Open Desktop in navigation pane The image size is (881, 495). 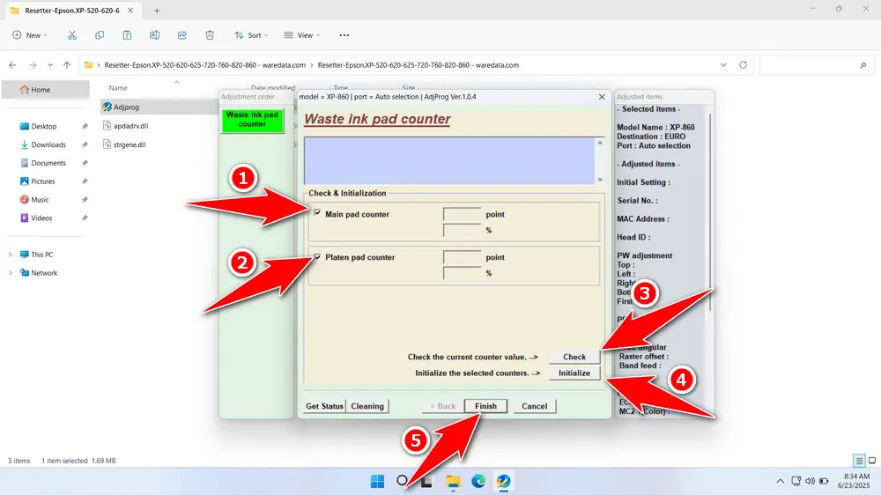click(44, 127)
